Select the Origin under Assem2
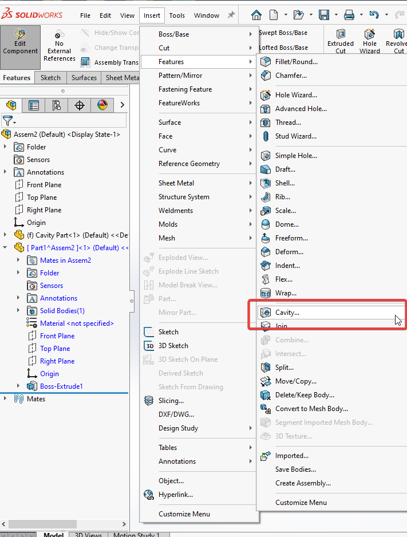This screenshot has width=407, height=537. [x=36, y=223]
